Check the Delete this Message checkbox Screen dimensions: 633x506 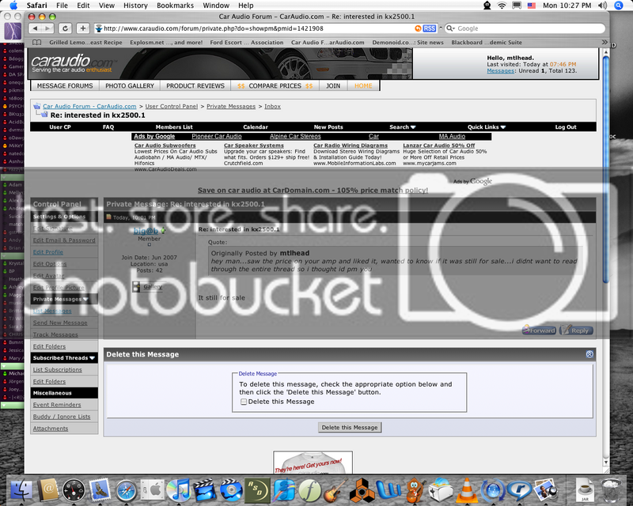point(244,402)
